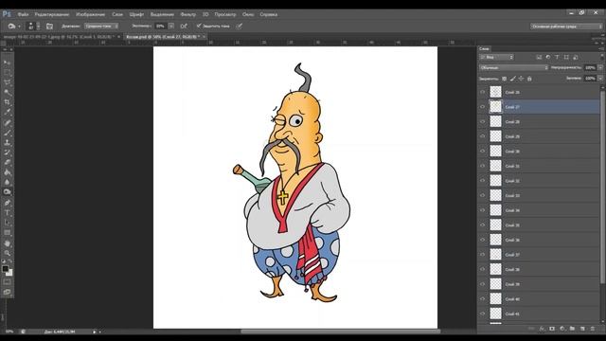Toggle Quick Mask mode in toolbox
The width and height of the screenshot is (606, 341).
tap(7, 282)
